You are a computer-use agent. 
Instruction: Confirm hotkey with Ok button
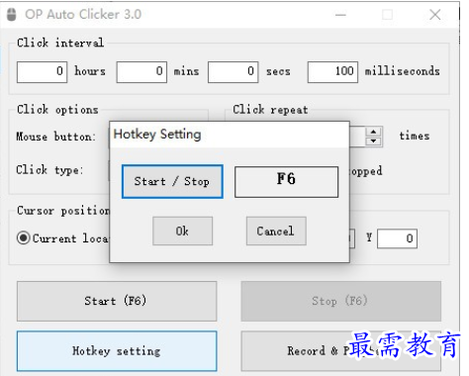click(x=182, y=231)
